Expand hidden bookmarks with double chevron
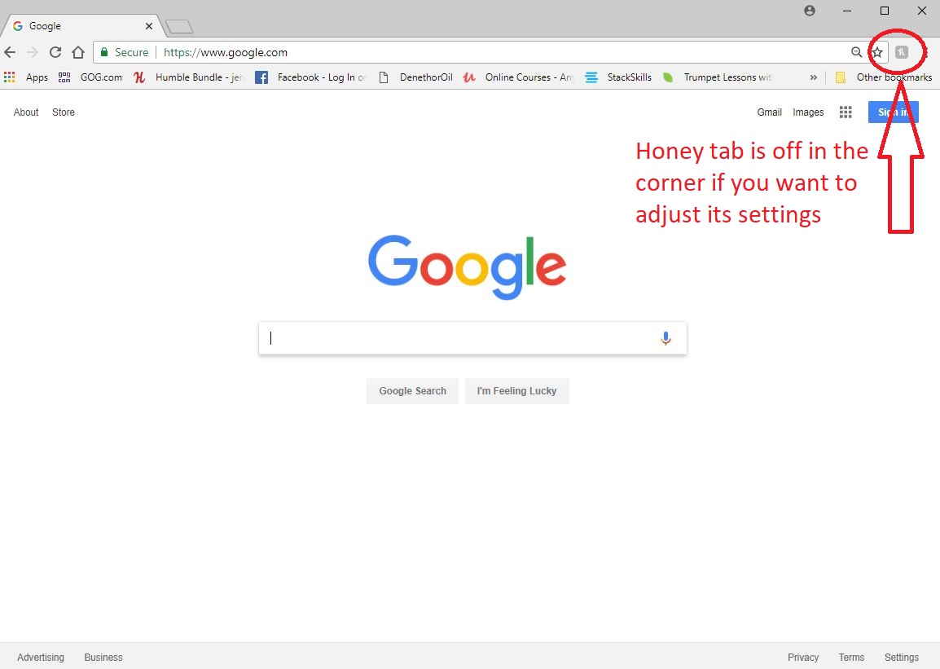Viewport: 940px width, 669px height. (x=813, y=77)
